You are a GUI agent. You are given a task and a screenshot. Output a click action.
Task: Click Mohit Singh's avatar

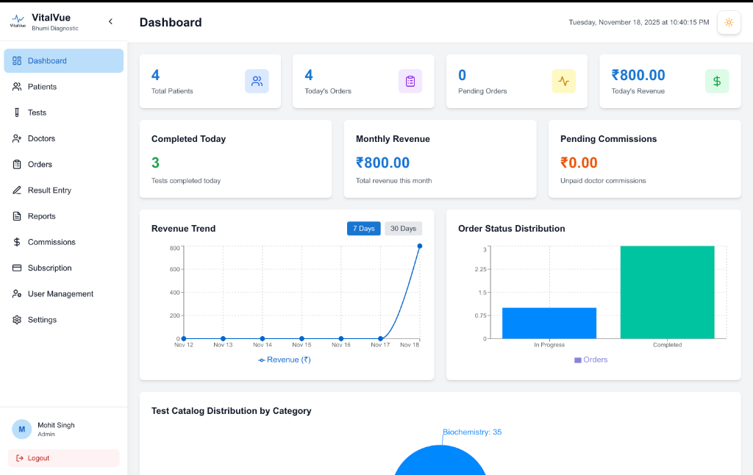tap(22, 429)
